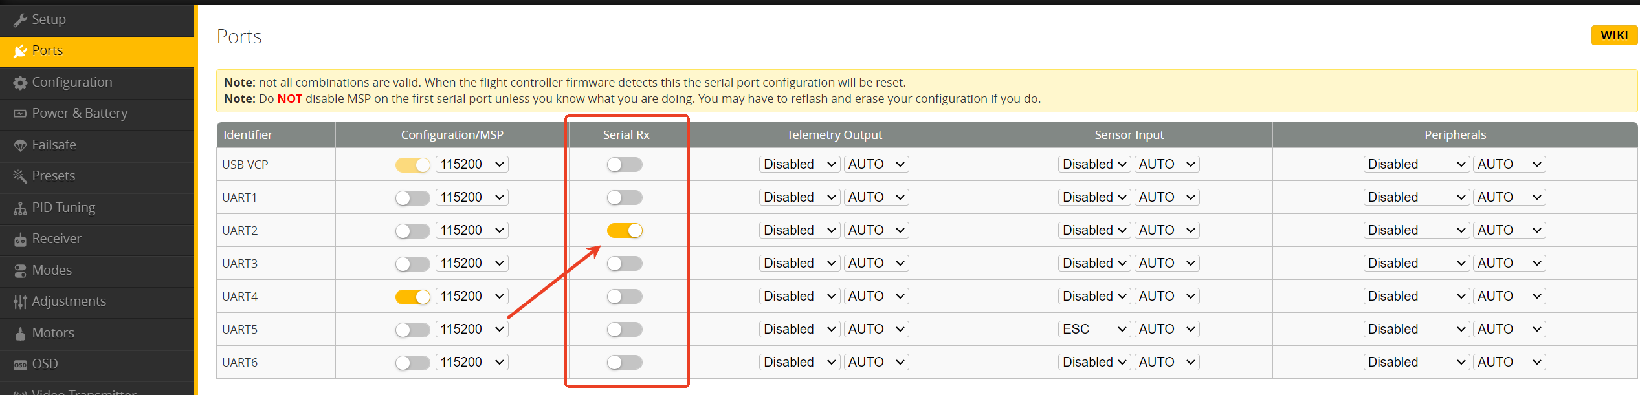Turn off Configuration/MSP toggle for UART4
This screenshot has height=395, width=1640.
tap(413, 296)
